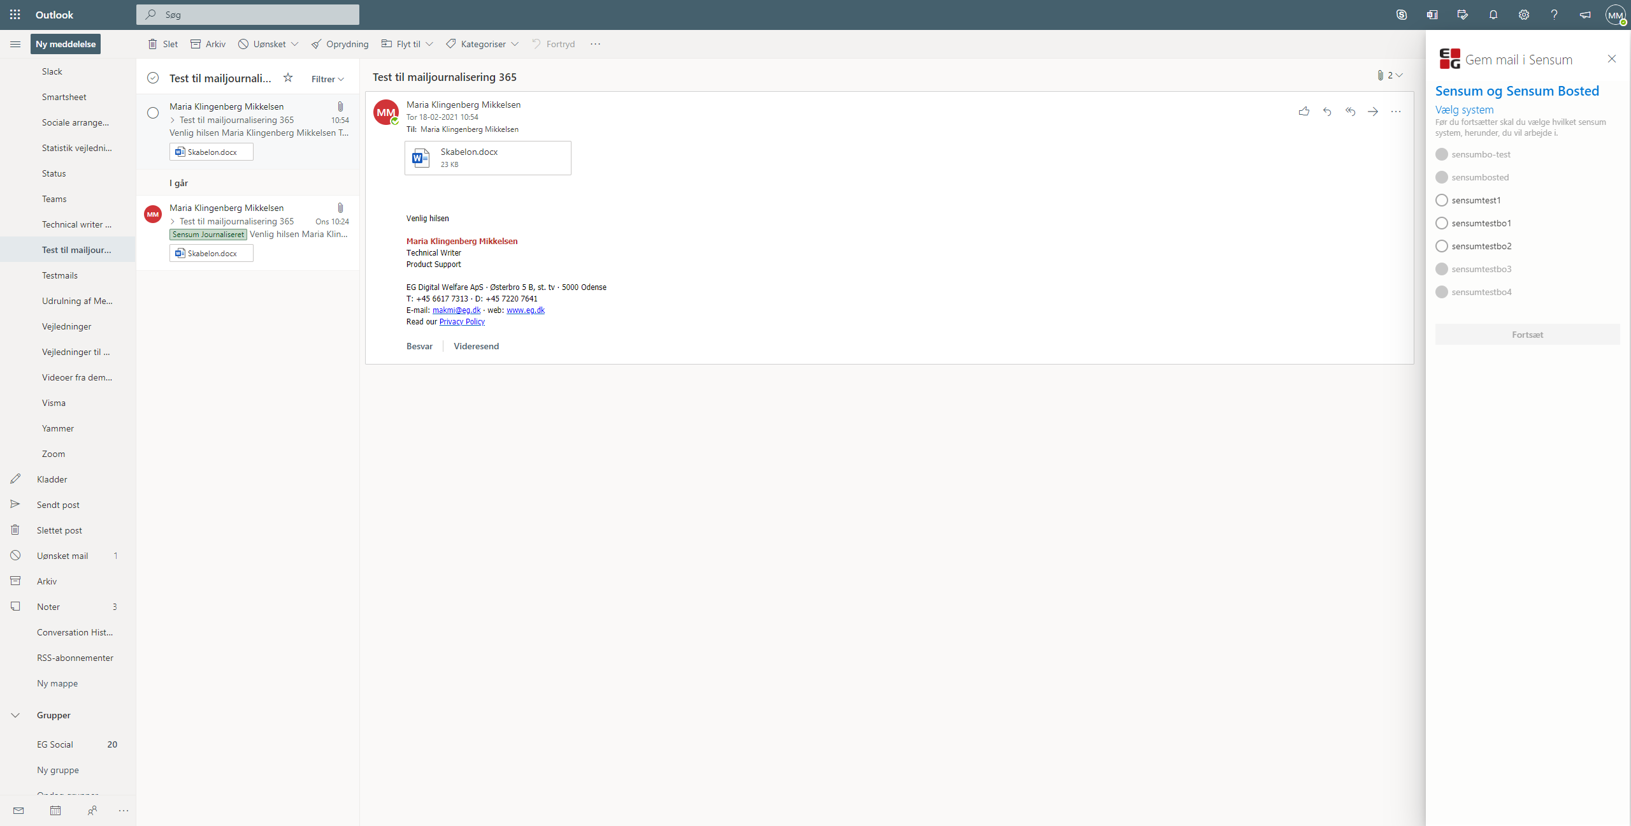Open Skype icon in top bar
1631x826 pixels.
pyautogui.click(x=1402, y=15)
